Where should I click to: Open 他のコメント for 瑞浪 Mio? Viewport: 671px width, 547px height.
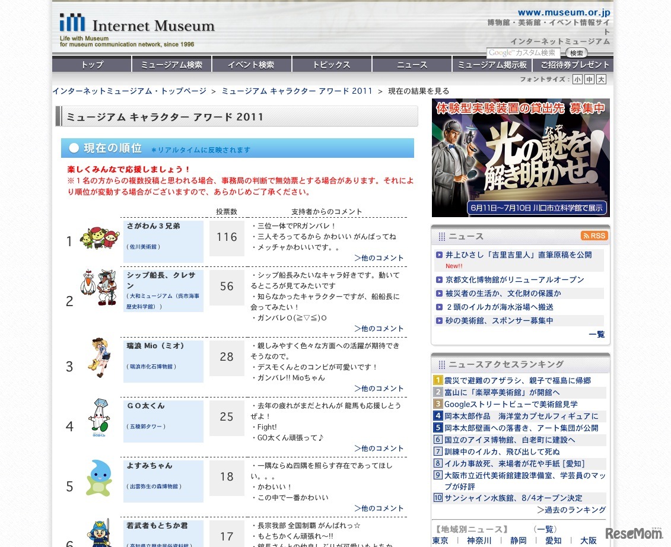click(379, 388)
